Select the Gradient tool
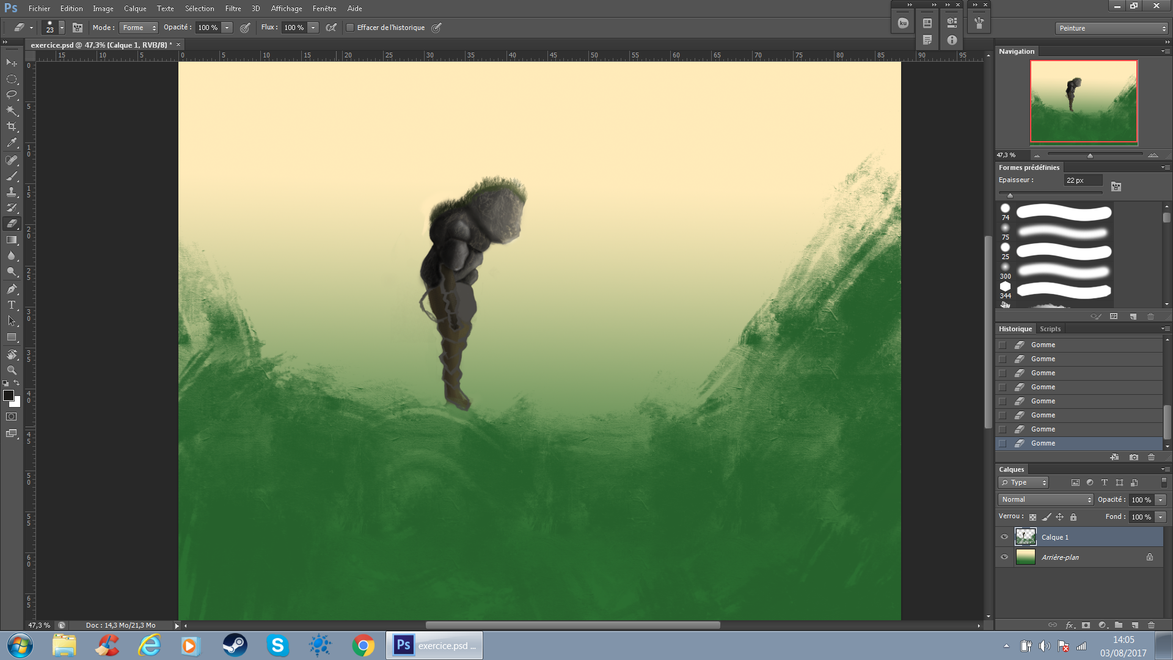 [x=12, y=240]
